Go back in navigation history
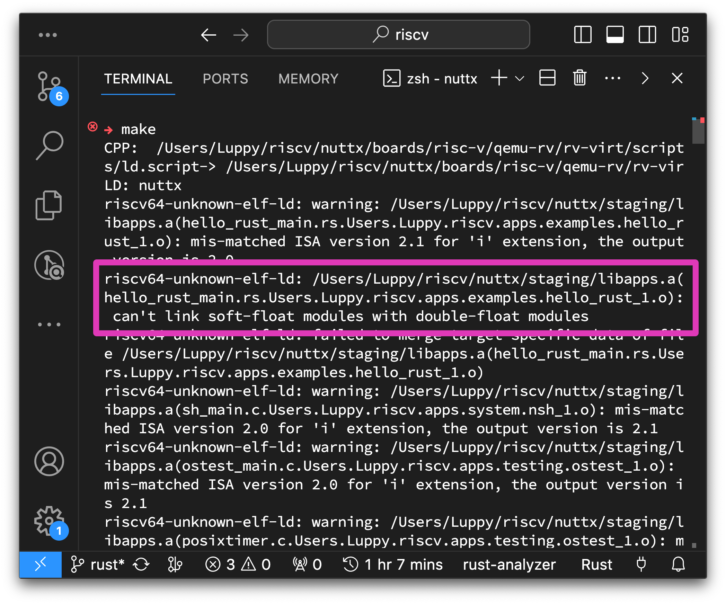The image size is (726, 604). pyautogui.click(x=209, y=35)
